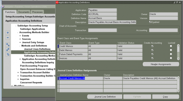Toggle Create Accounting for Credit Memos
This screenshot has height=101, width=183.
pyautogui.click(x=152, y=46)
